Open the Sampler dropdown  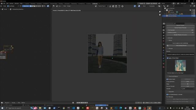(x=187, y=89)
